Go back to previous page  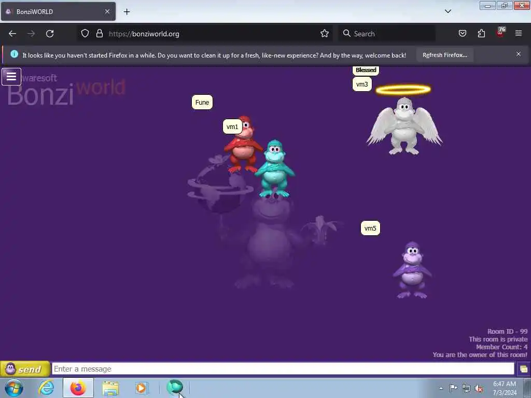(x=12, y=34)
